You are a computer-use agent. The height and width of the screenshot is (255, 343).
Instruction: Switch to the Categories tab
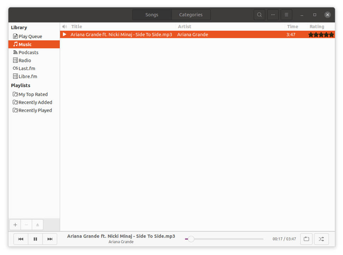191,15
